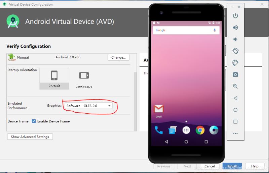Open extended controls three-dots menu
This screenshot has width=269, height=173.
point(235,133)
